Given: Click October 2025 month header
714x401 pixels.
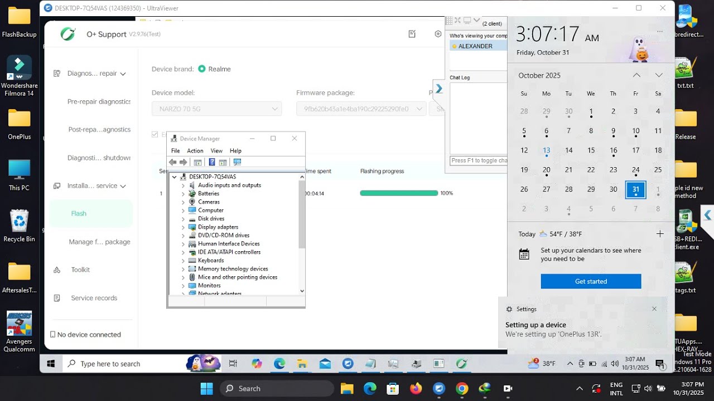Looking at the screenshot, I should click(539, 75).
